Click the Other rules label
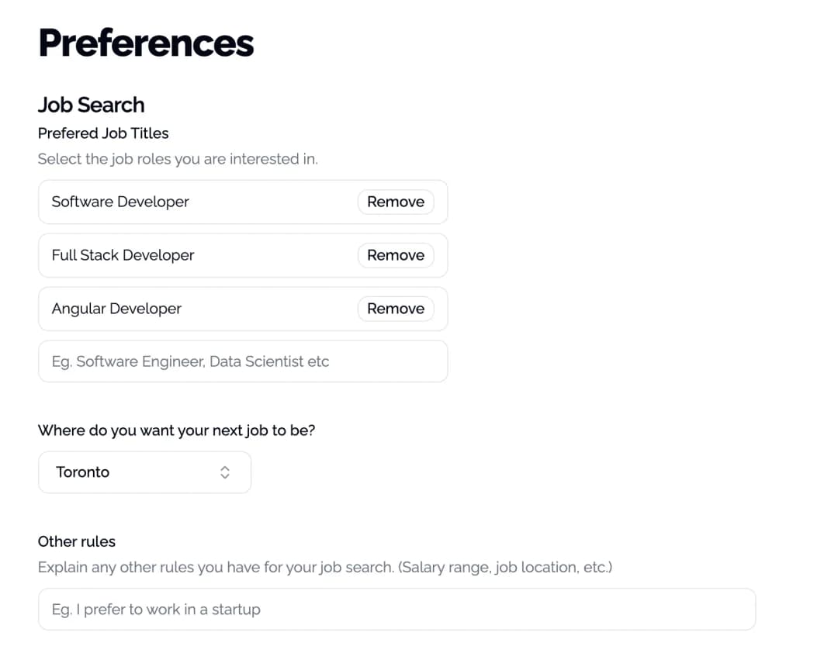 point(76,541)
